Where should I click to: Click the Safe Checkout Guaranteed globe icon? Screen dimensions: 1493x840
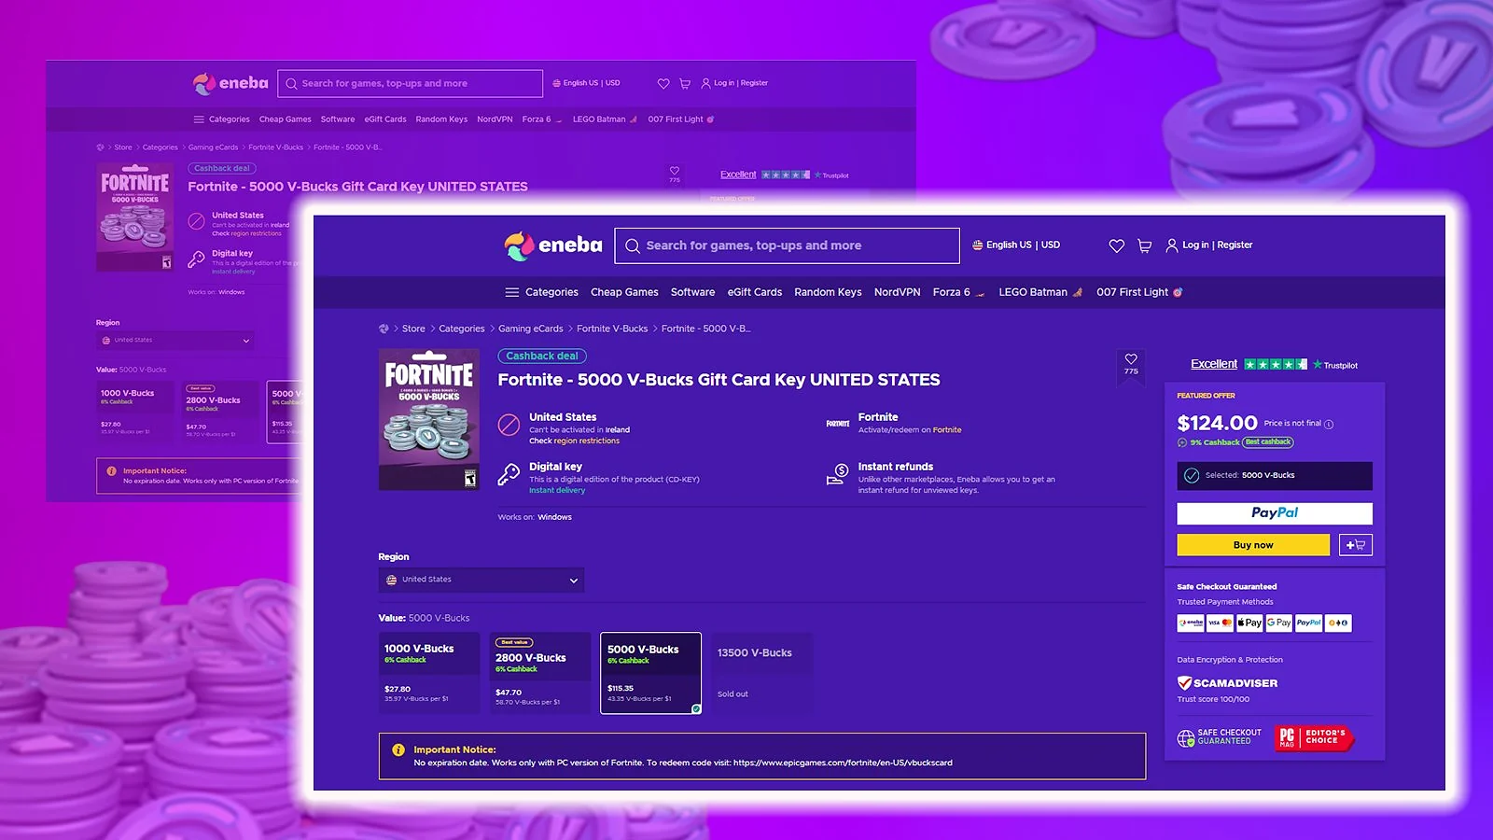pos(1185,738)
